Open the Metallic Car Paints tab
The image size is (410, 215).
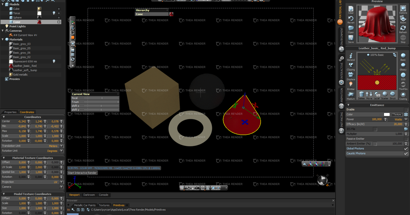coord(85,205)
